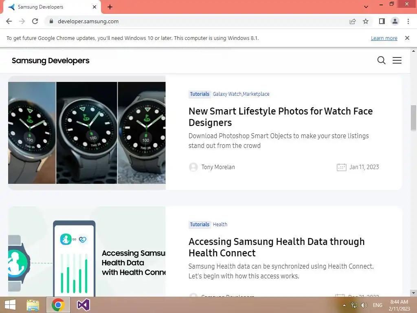Open the Chrome three-dot menu
417x313 pixels.
pyautogui.click(x=408, y=21)
